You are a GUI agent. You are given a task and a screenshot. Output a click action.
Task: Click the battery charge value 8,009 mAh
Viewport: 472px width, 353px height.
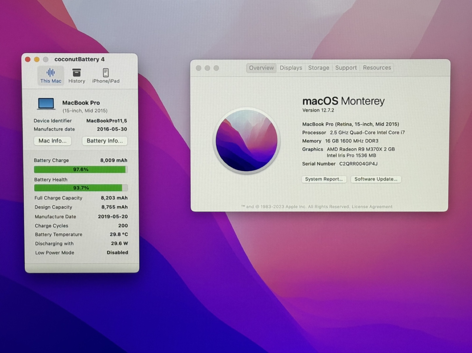(114, 160)
